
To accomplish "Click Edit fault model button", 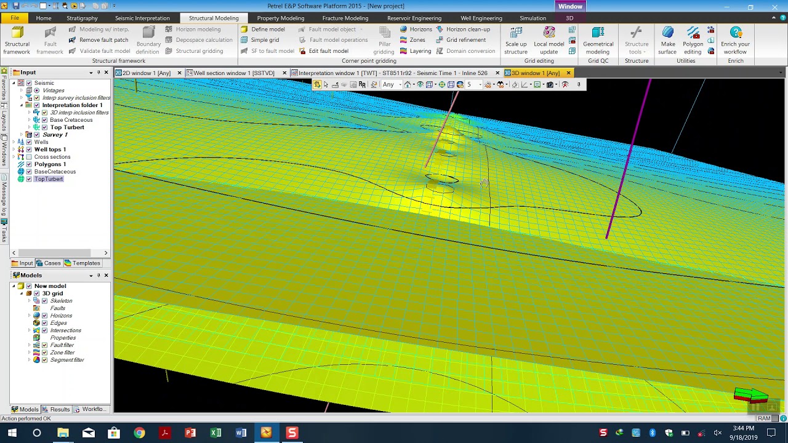I will point(323,51).
